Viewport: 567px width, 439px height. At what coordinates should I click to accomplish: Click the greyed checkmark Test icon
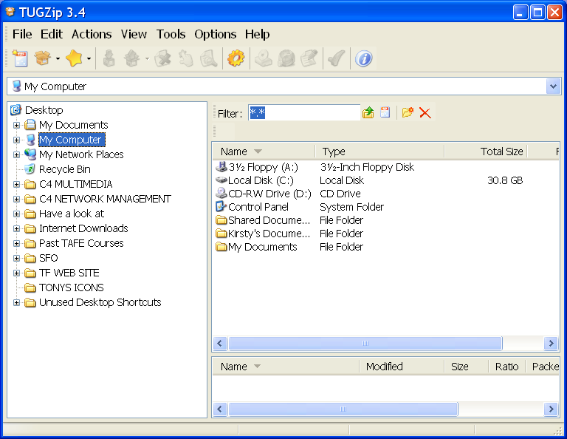pyautogui.click(x=337, y=58)
